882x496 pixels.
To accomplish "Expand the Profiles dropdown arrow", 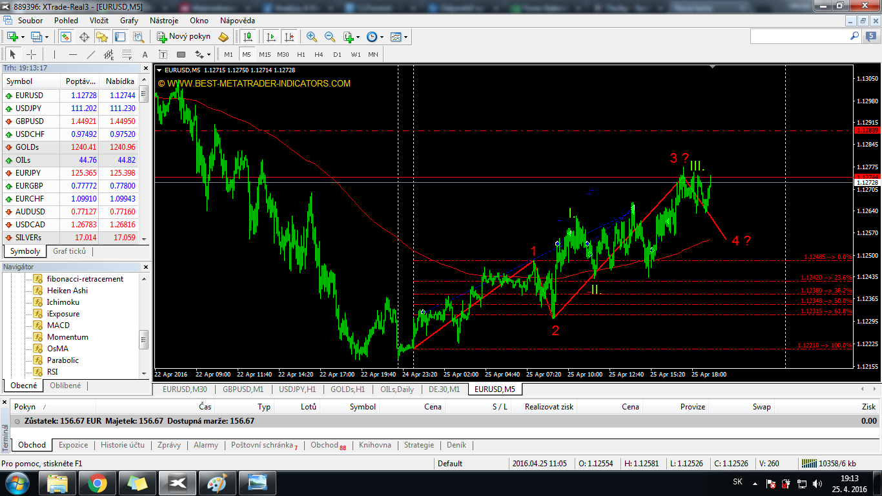I will click(46, 37).
